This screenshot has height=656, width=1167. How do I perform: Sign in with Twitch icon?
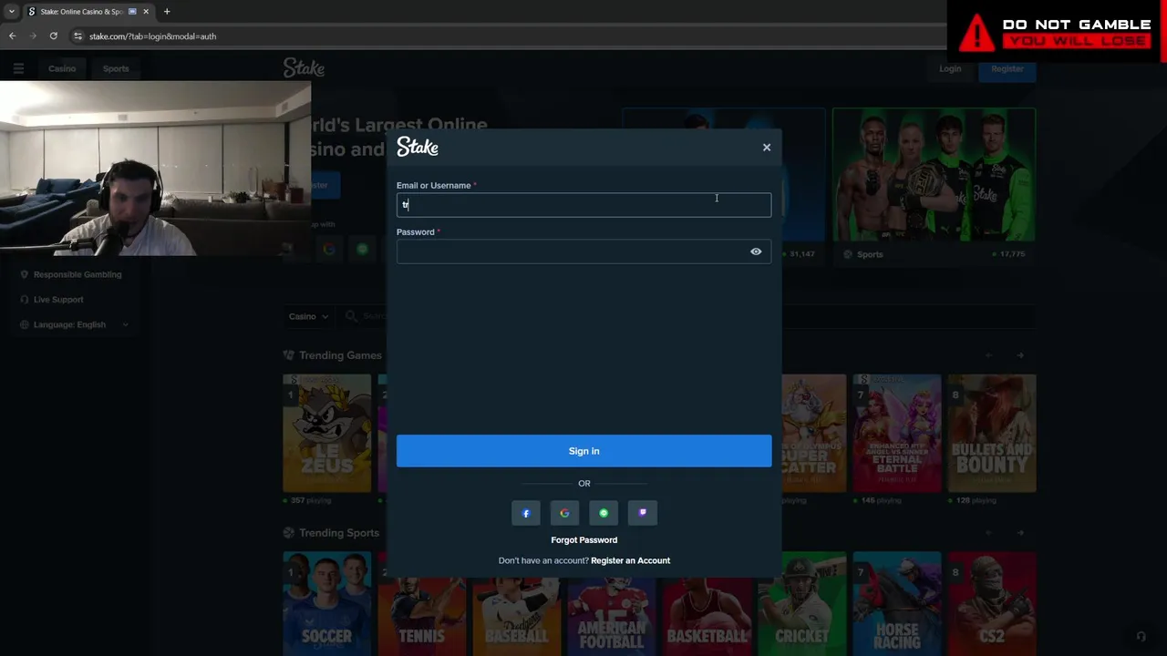tap(643, 513)
